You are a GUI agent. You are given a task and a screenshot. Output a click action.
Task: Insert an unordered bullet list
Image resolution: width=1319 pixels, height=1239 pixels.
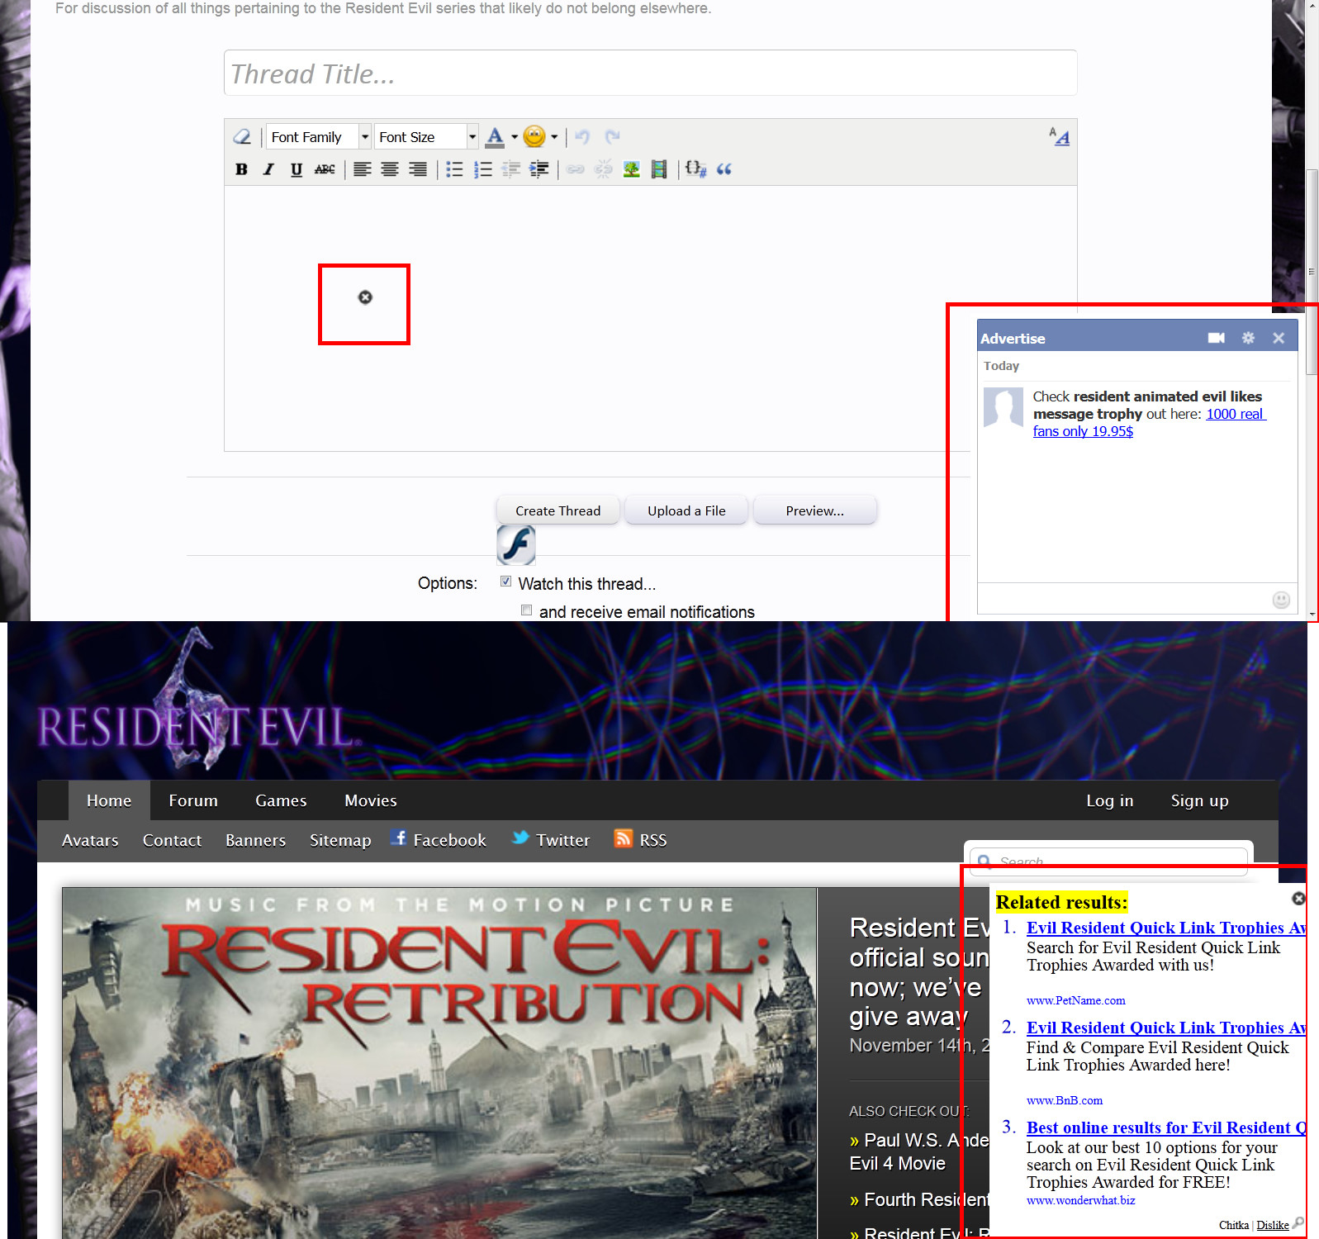[454, 169]
